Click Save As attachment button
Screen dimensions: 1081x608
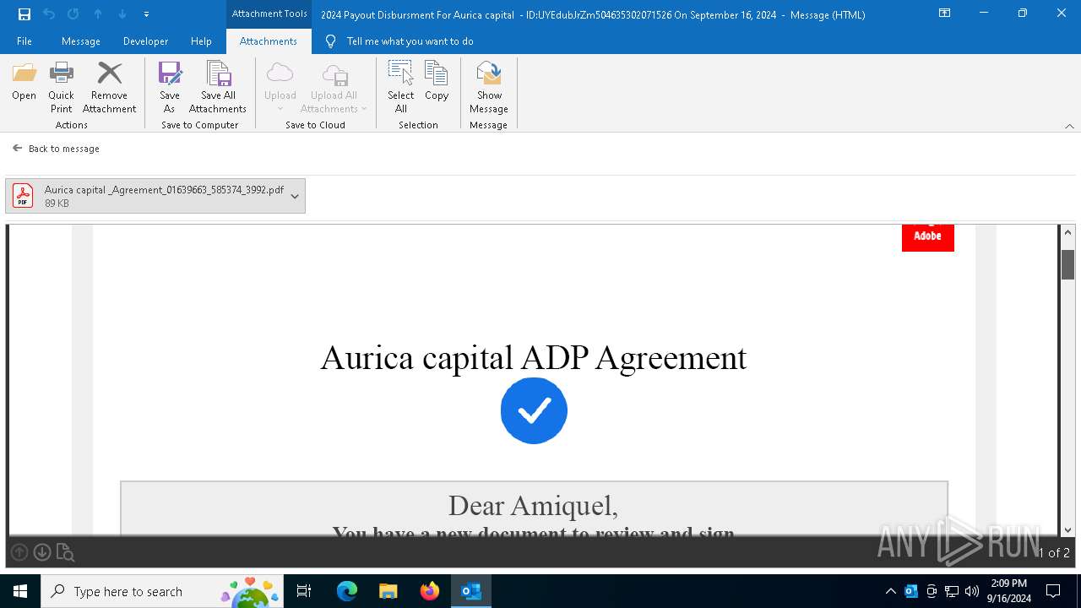click(170, 87)
